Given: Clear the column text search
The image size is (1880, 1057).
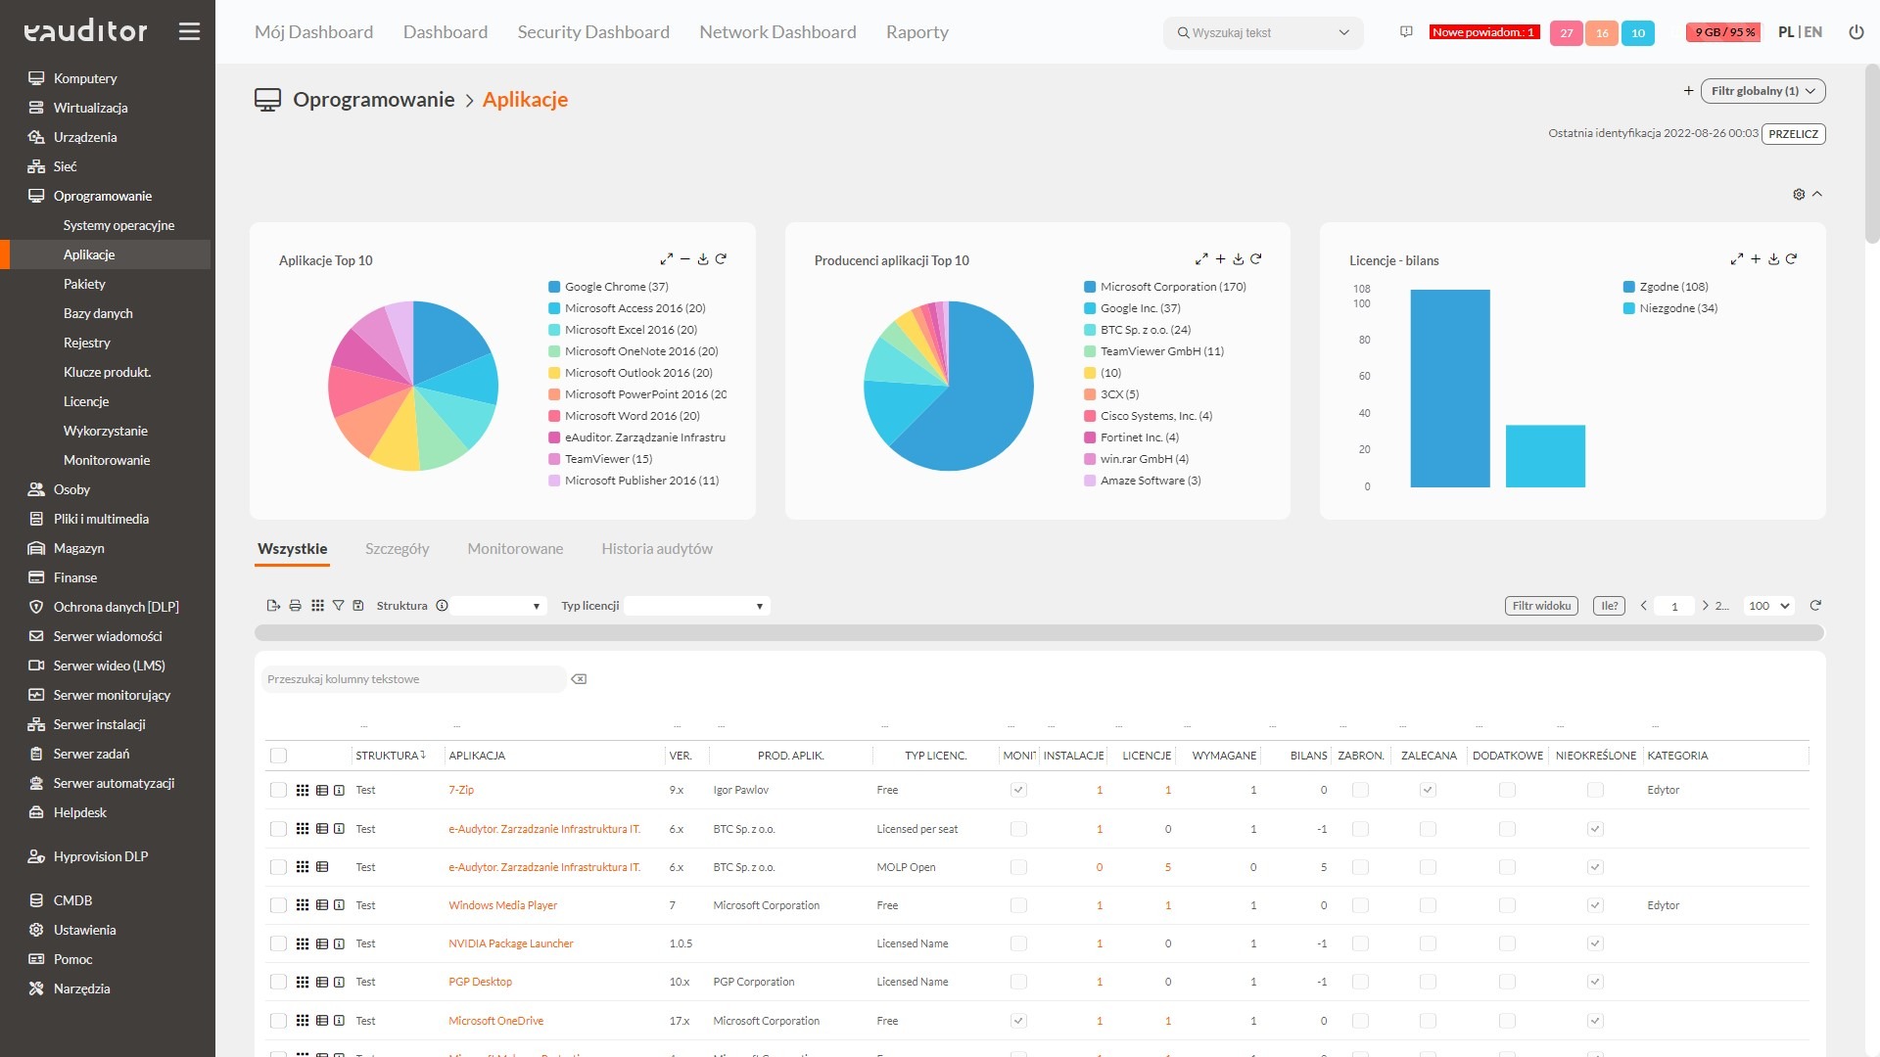Looking at the screenshot, I should click(x=579, y=679).
